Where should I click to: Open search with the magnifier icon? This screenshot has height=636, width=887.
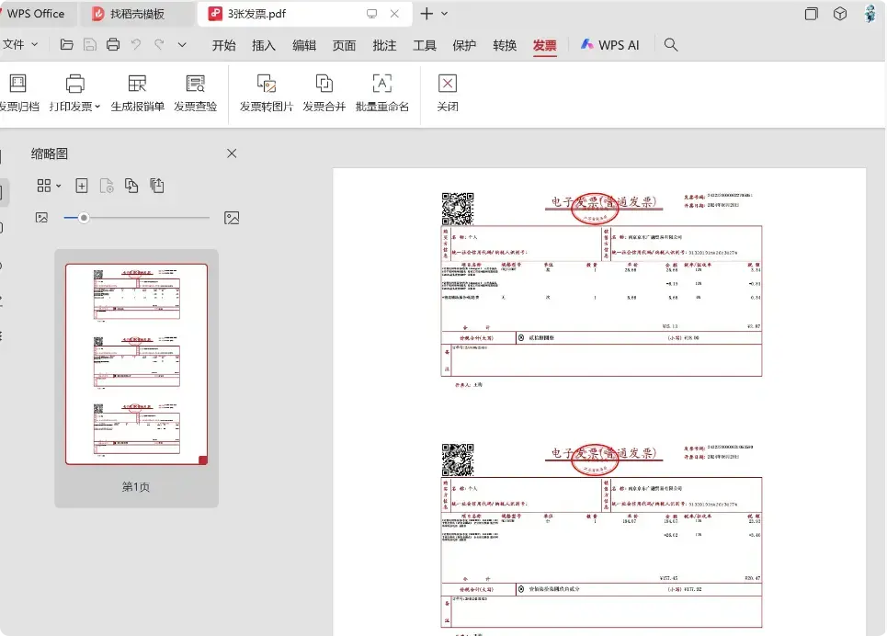[670, 44]
